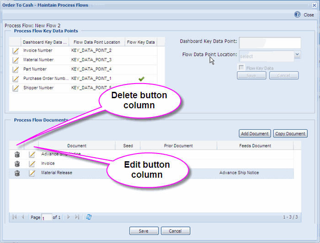This screenshot has height=243, width=320.
Task: Click the disabled key data Cancel button
Action: click(284, 76)
